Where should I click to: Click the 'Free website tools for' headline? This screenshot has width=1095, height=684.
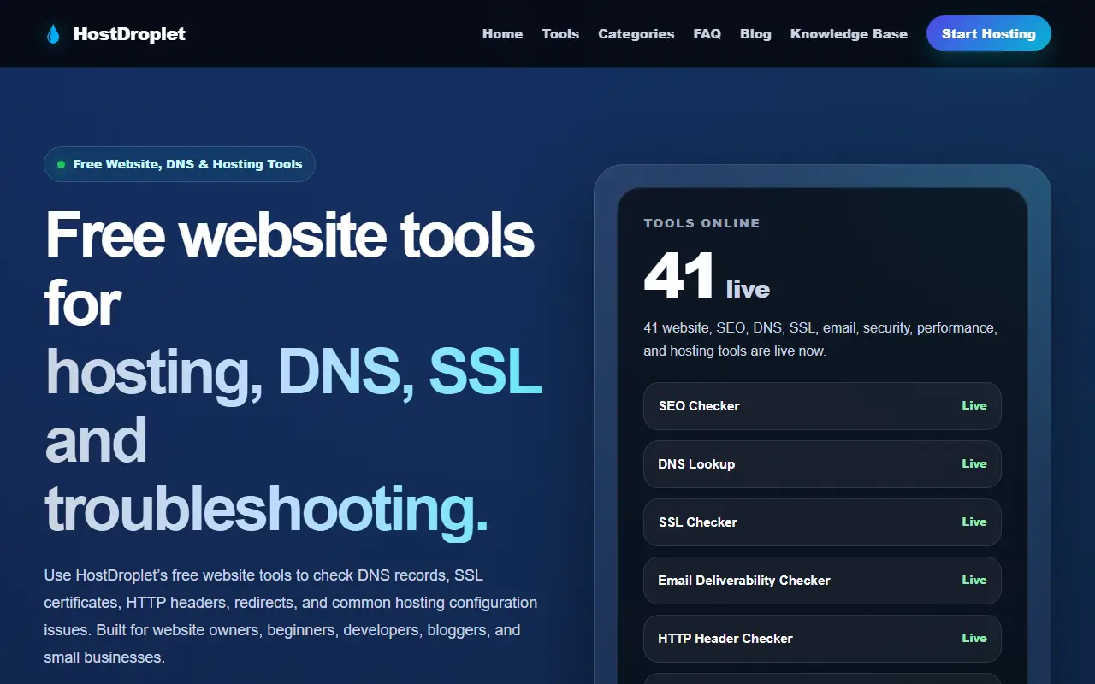[289, 268]
